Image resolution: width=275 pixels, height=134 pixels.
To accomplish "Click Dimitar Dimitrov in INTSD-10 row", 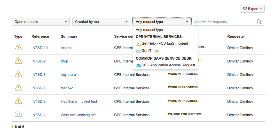I will coord(240,48).
